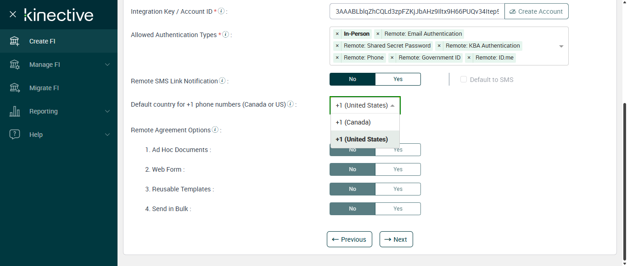This screenshot has height=266, width=627.
Task: Click the Create FI bank icon
Action: pos(15,41)
